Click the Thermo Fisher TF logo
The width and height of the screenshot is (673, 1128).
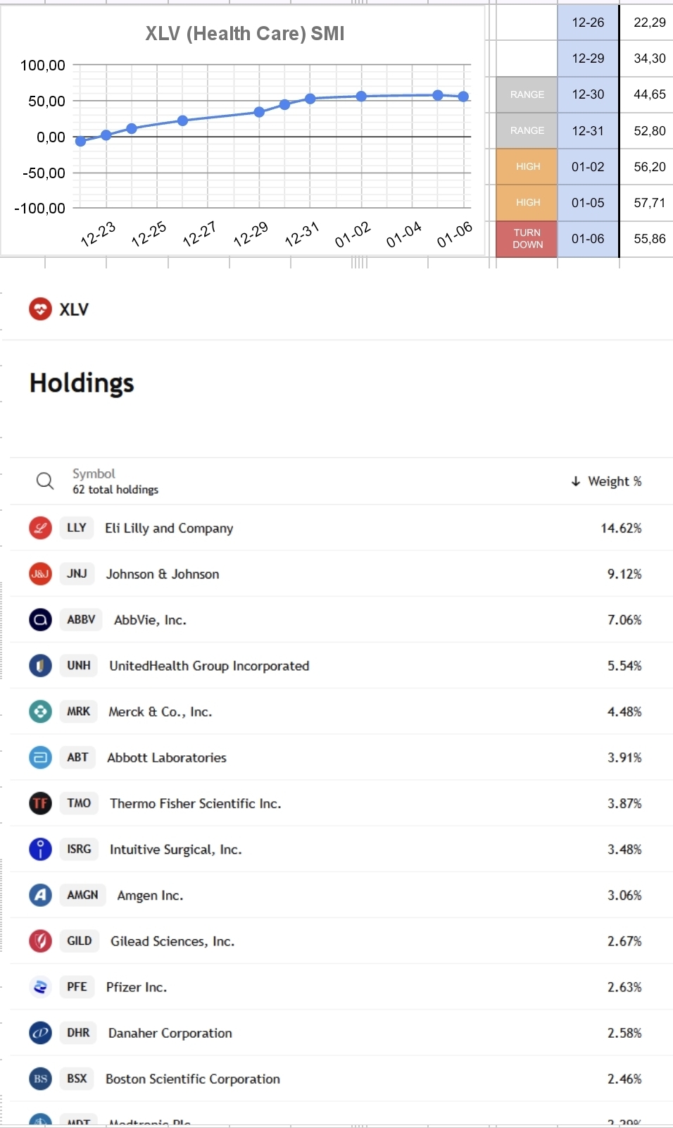pyautogui.click(x=40, y=803)
